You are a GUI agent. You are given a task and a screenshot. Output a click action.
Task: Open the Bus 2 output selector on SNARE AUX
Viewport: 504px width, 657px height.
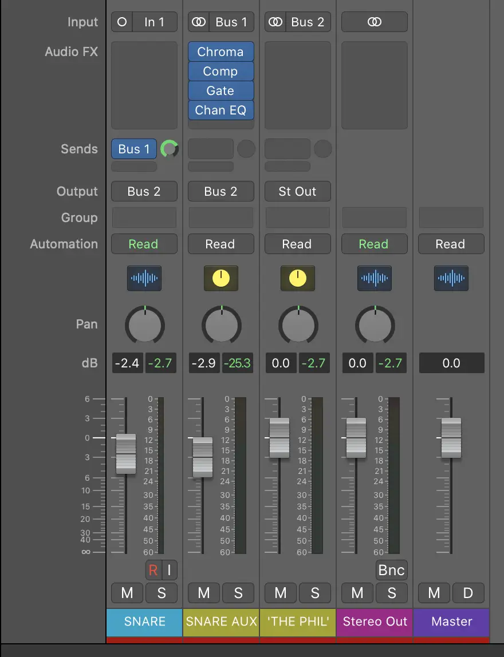coord(220,191)
